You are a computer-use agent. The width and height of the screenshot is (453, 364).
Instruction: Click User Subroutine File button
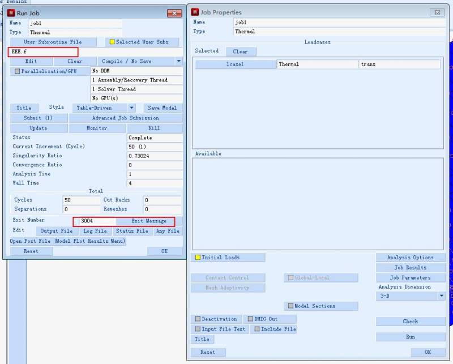[x=53, y=42]
